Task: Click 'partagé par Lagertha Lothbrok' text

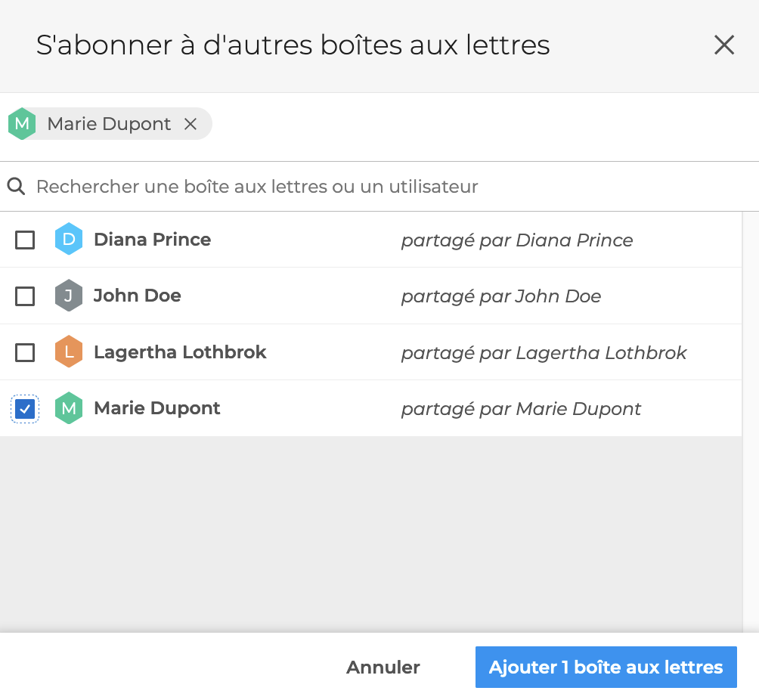Action: click(x=543, y=353)
